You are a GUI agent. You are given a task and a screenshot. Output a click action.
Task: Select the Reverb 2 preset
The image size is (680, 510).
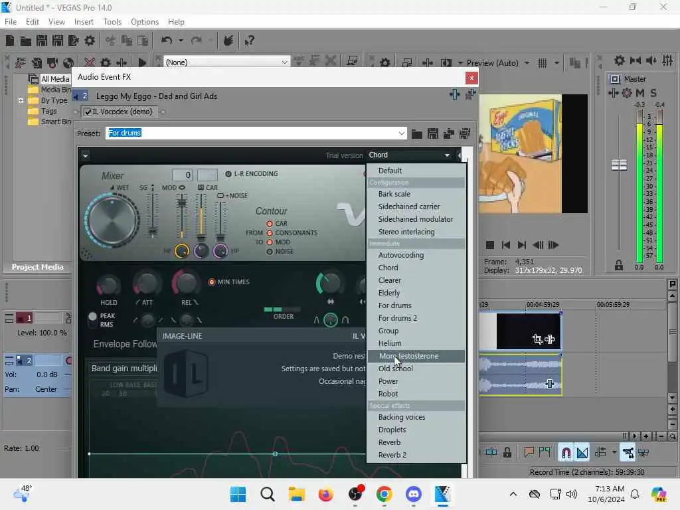click(416, 455)
